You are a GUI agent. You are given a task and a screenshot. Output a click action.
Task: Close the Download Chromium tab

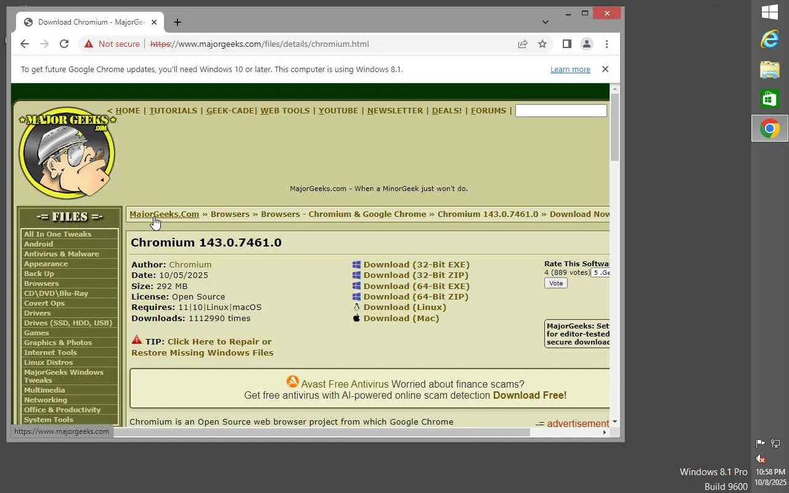(154, 22)
